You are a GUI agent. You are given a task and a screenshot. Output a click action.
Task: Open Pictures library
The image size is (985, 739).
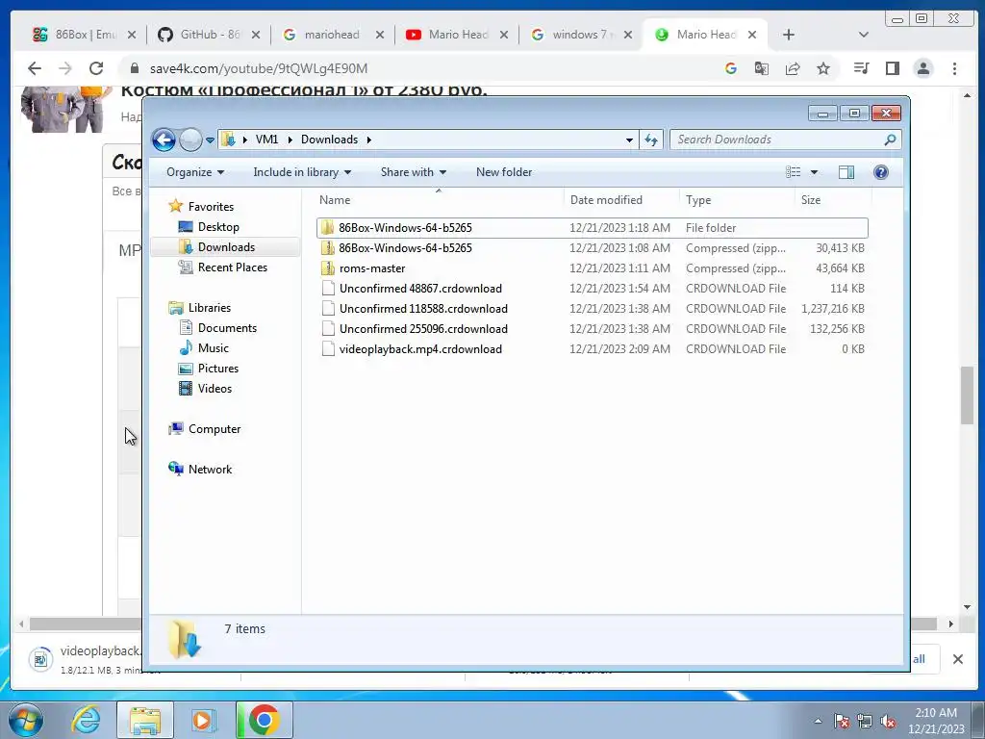(218, 369)
